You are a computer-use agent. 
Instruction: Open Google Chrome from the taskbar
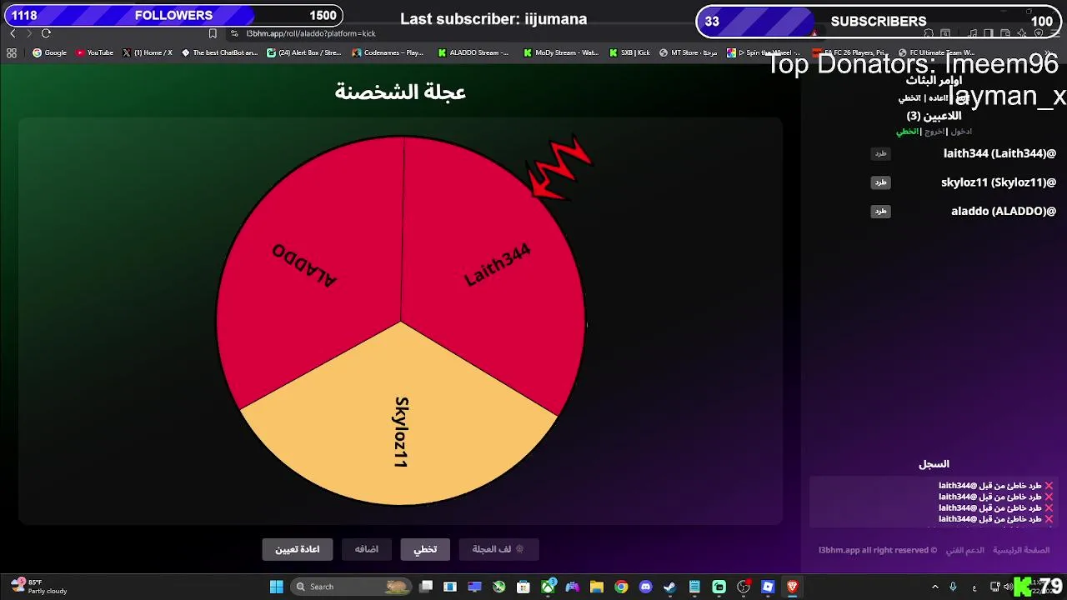(621, 587)
